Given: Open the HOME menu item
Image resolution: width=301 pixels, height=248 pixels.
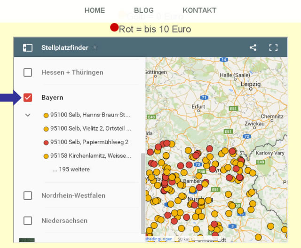Looking at the screenshot, I should 95,10.
